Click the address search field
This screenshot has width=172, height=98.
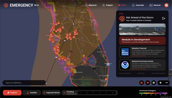[x=24, y=83]
